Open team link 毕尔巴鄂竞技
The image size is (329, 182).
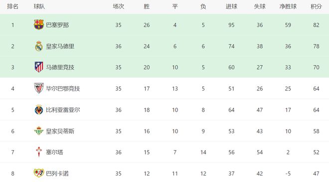(63, 89)
